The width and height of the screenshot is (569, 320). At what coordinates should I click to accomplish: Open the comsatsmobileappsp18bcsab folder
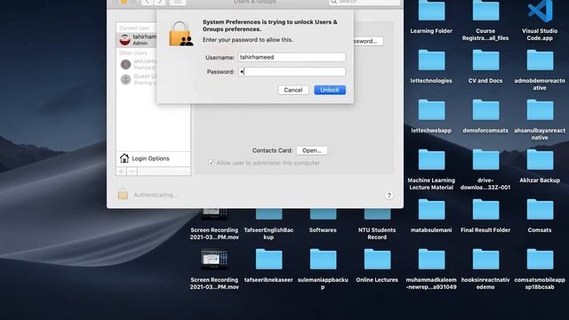pyautogui.click(x=540, y=259)
